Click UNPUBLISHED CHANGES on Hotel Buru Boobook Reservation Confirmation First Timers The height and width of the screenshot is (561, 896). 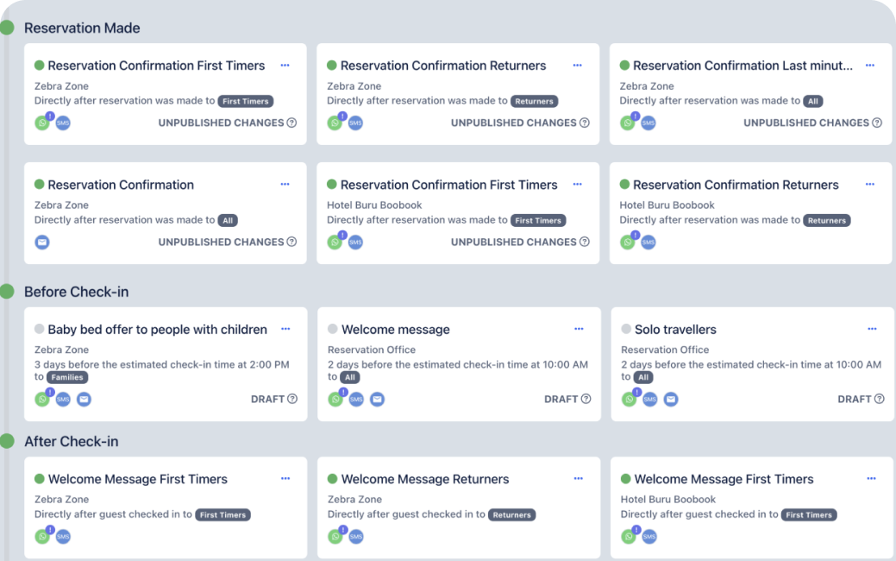pyautogui.click(x=514, y=242)
